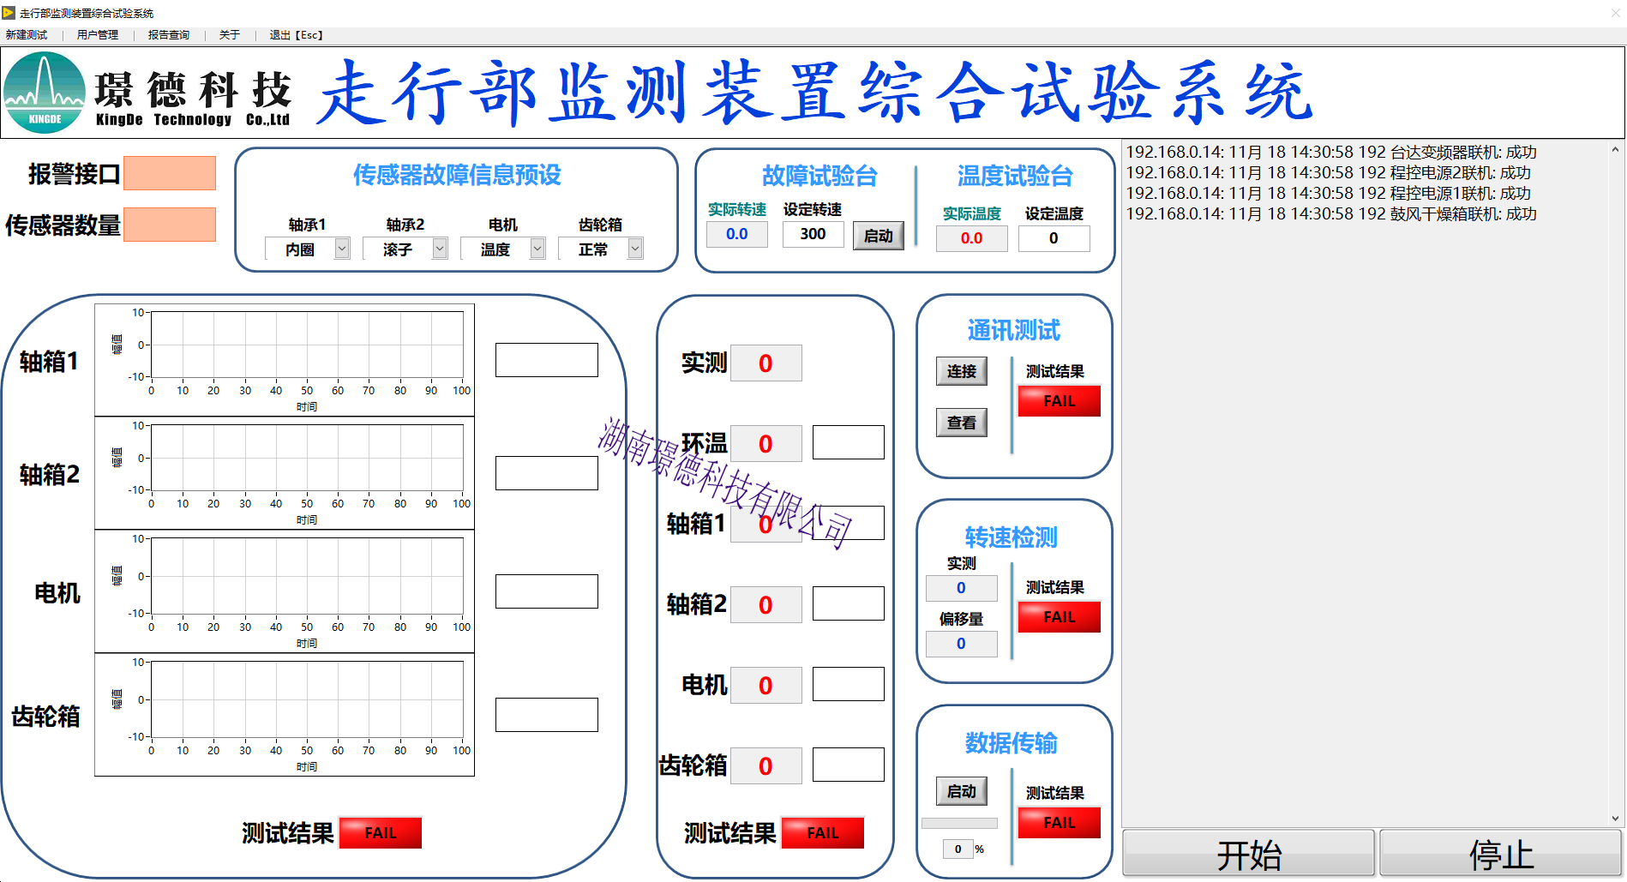Image resolution: width=1627 pixels, height=882 pixels.
Task: Click the 报警接口 input field
Action: point(170,173)
